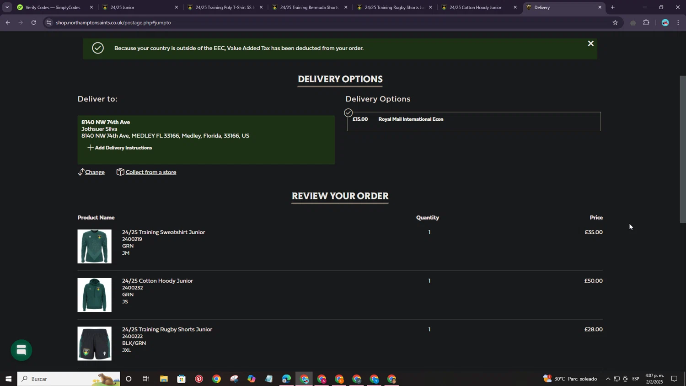
Task: Click Add Delivery Instructions text
Action: point(123,148)
